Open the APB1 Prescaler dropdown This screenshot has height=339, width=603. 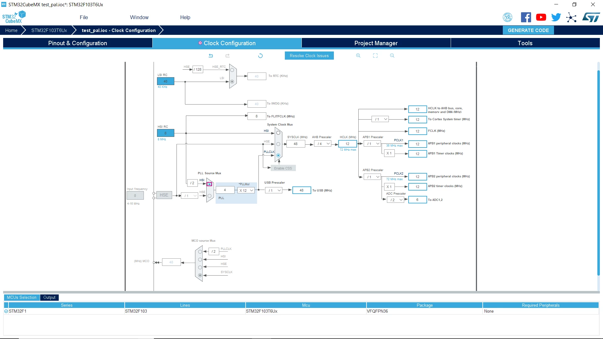(372, 144)
